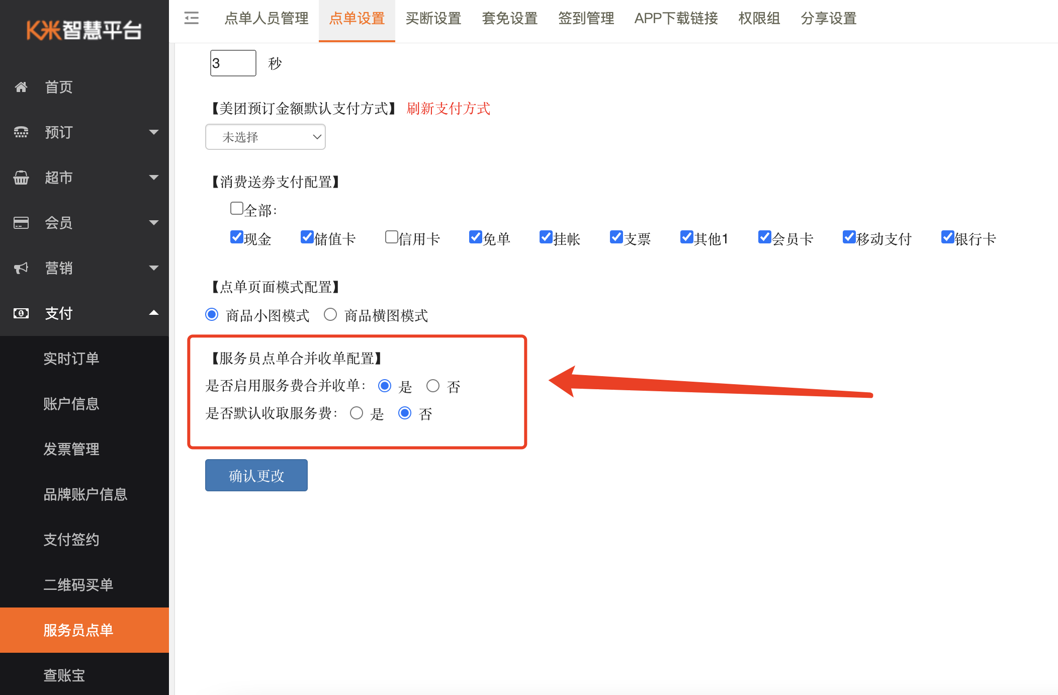Select 是 for 默认收取服务费

(x=357, y=413)
